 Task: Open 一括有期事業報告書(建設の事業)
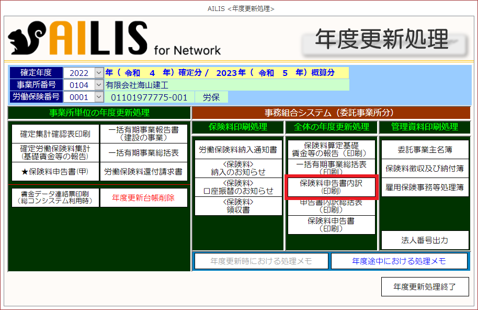pyautogui.click(x=143, y=134)
